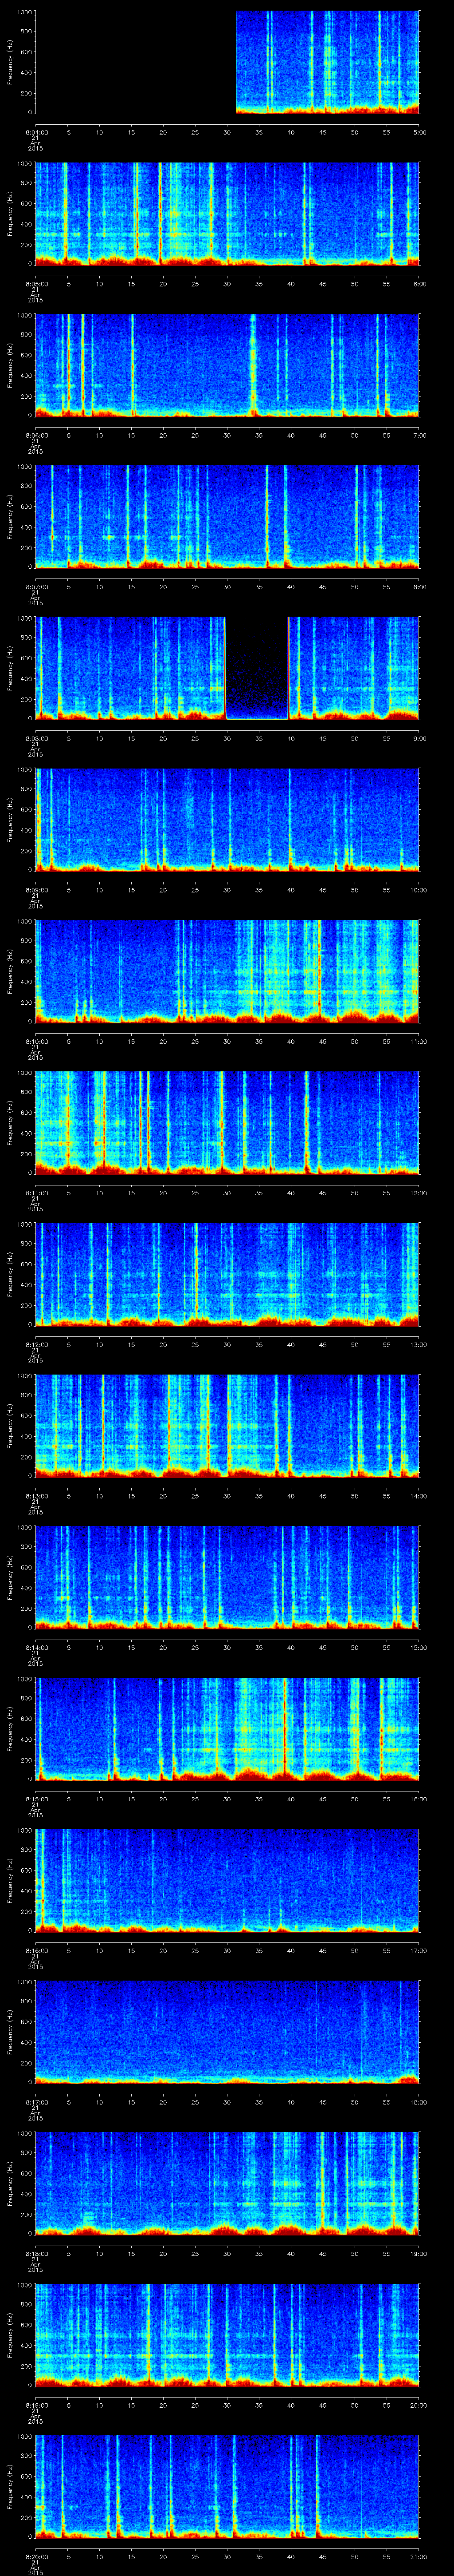Viewport: 454px width, 2576px height.
Task: Click the 21:00 end label of last spectrogram
Action: (417, 2556)
